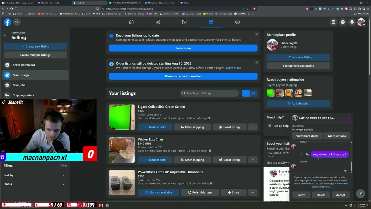
Task: Switch listings to list view
Action: click(x=246, y=93)
